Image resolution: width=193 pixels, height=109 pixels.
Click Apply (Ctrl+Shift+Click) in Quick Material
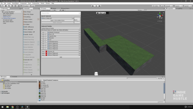58,21
